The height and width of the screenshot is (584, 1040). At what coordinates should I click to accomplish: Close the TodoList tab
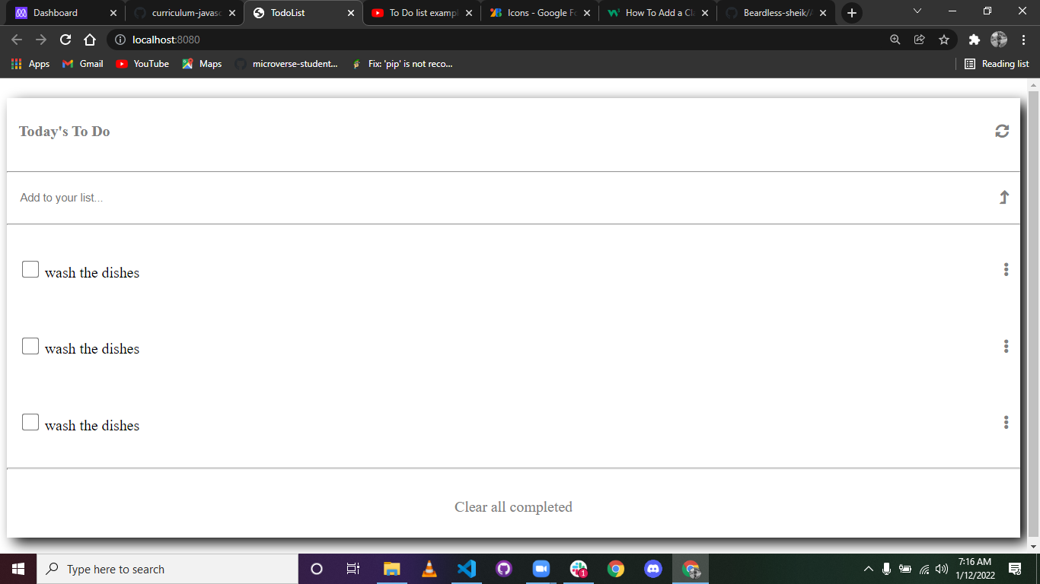pyautogui.click(x=351, y=13)
